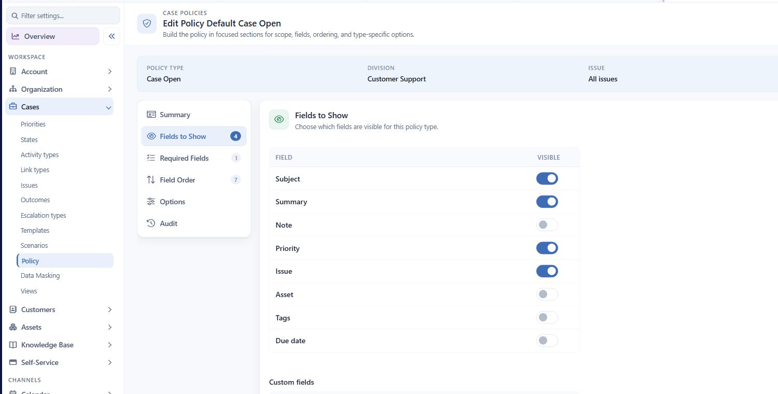Click the Fields to Show count badge 4

point(235,136)
